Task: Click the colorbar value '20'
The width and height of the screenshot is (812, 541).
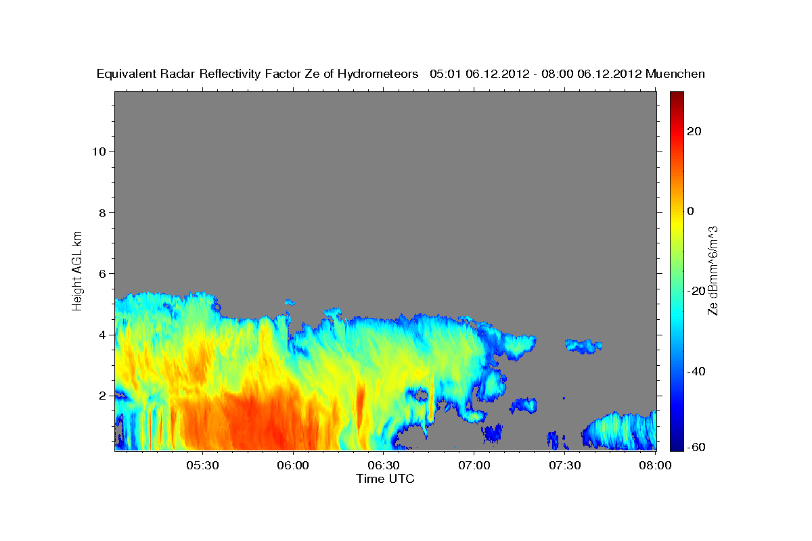Action: coord(694,131)
